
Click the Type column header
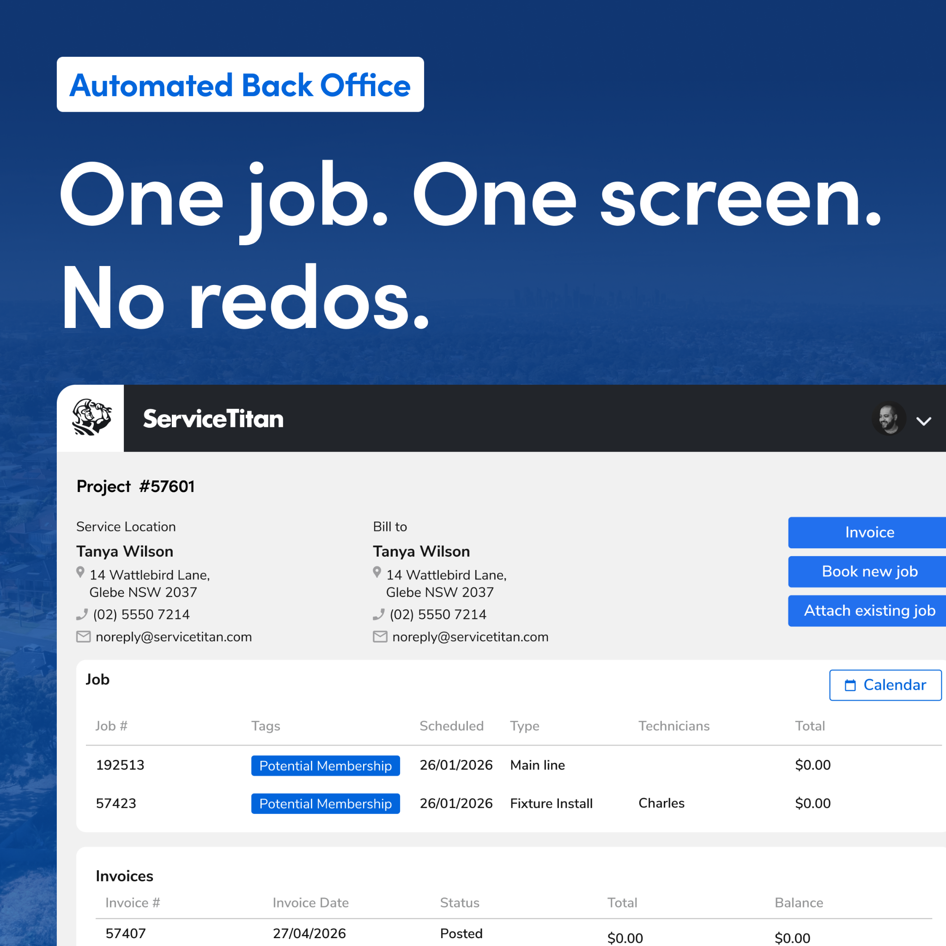click(524, 726)
